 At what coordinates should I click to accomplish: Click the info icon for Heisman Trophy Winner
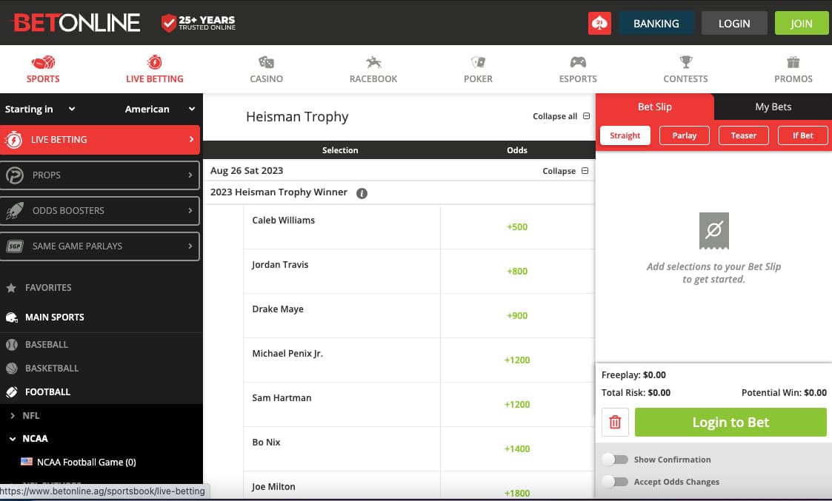362,193
